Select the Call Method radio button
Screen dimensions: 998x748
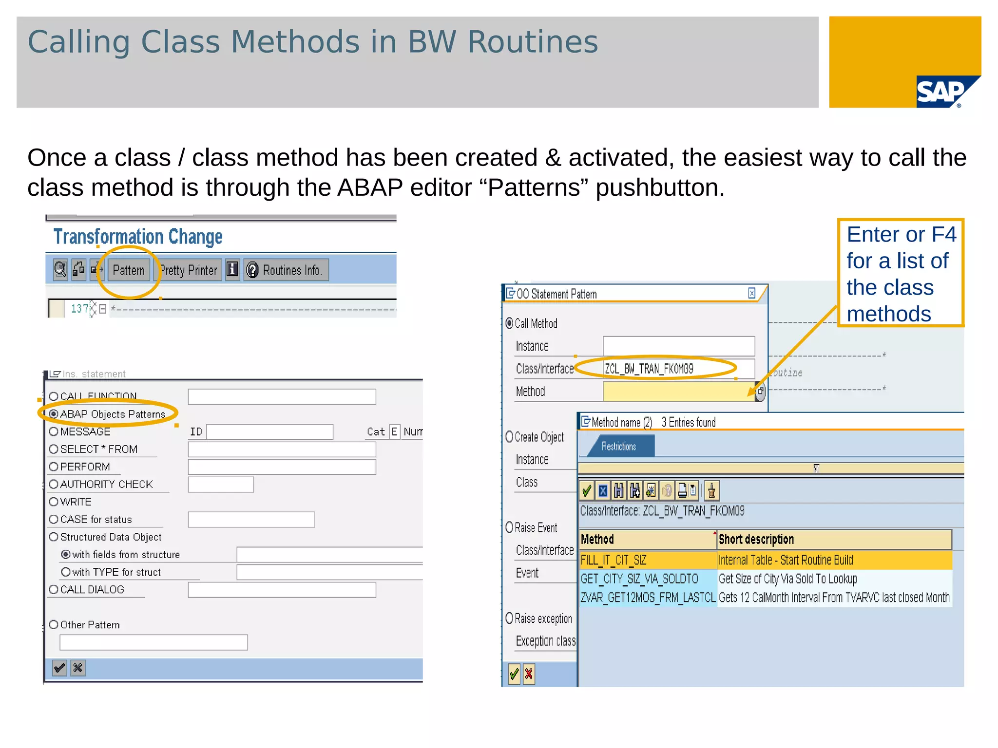[x=509, y=323]
